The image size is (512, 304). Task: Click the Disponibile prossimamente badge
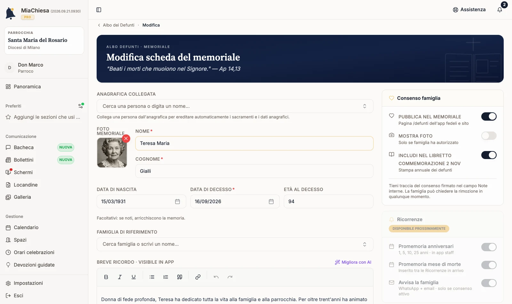click(x=419, y=229)
